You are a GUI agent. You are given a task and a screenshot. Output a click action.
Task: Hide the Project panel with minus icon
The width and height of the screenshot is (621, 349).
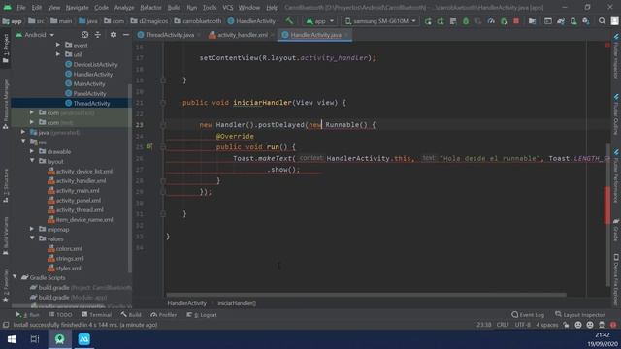[126, 35]
